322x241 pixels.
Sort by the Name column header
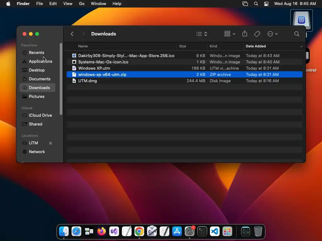click(x=83, y=46)
